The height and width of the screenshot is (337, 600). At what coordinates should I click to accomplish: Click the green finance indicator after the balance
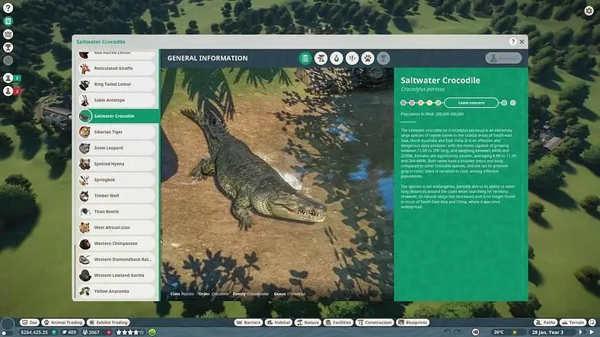pyautogui.click(x=54, y=332)
